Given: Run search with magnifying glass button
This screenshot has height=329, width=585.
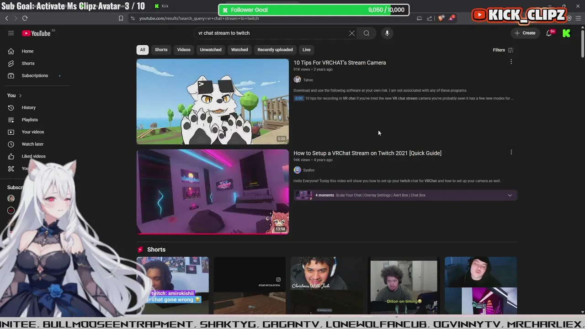Looking at the screenshot, I should coord(367,33).
